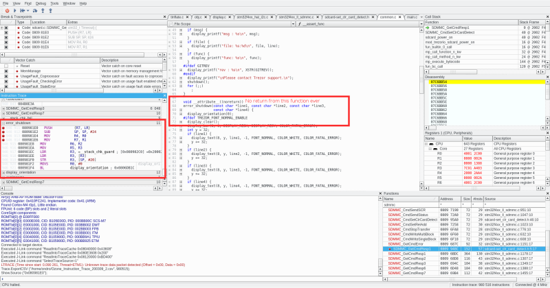Open the File Scope dropdown

[293, 24]
